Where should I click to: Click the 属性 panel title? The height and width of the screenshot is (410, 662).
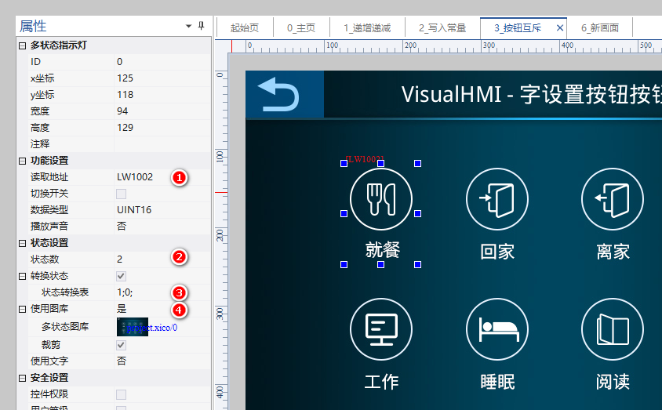[33, 26]
